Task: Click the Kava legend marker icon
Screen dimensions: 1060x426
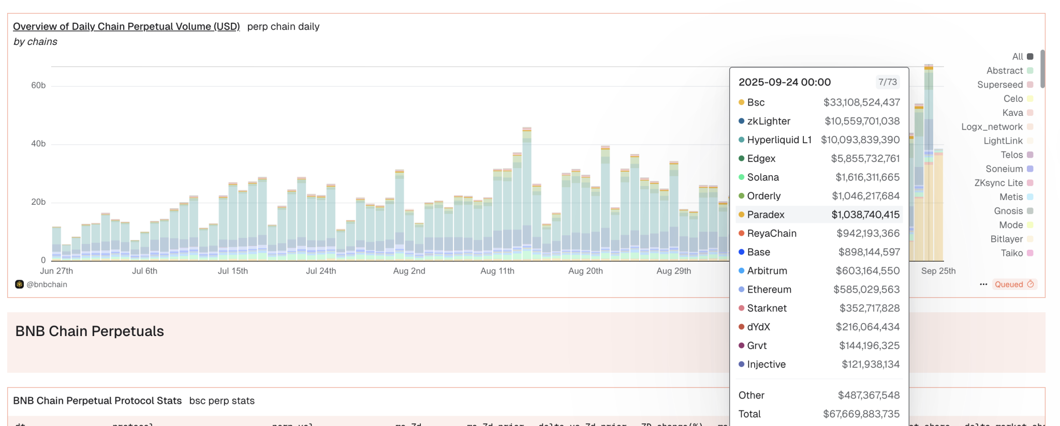Action: [1030, 113]
